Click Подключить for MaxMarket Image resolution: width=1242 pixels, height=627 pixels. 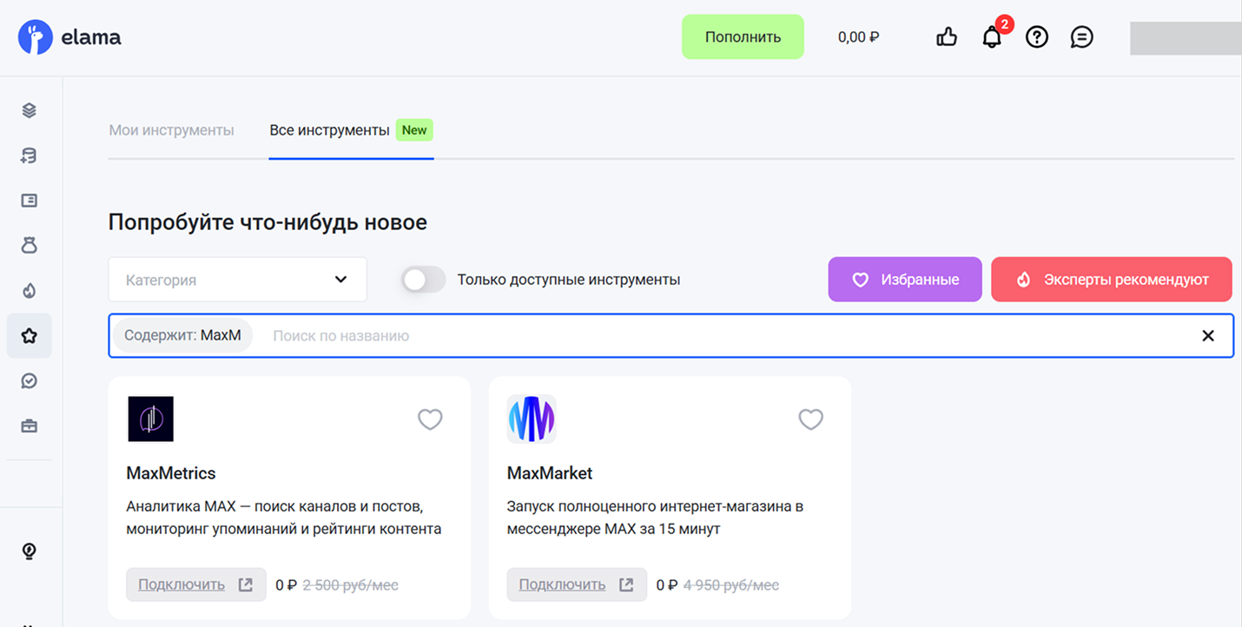click(x=577, y=584)
